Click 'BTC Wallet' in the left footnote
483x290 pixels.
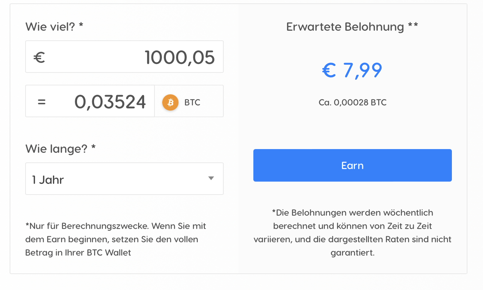(x=109, y=253)
